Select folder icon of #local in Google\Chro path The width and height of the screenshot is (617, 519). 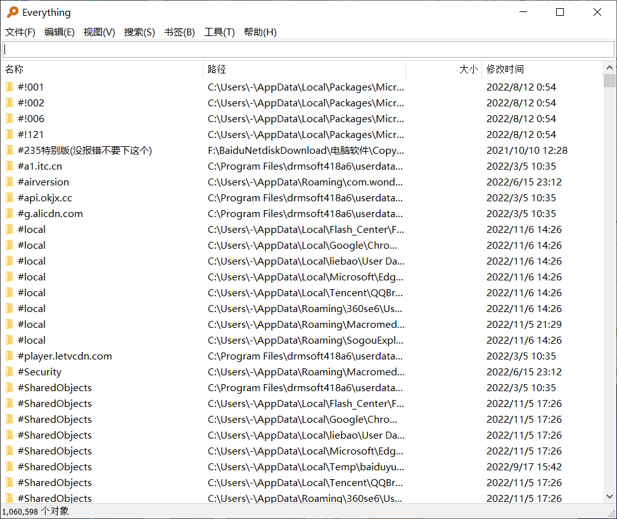(x=10, y=245)
